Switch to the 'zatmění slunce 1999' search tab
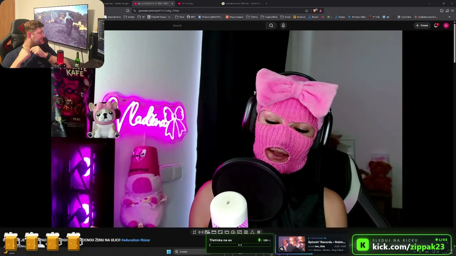456x256 pixels. point(242,4)
